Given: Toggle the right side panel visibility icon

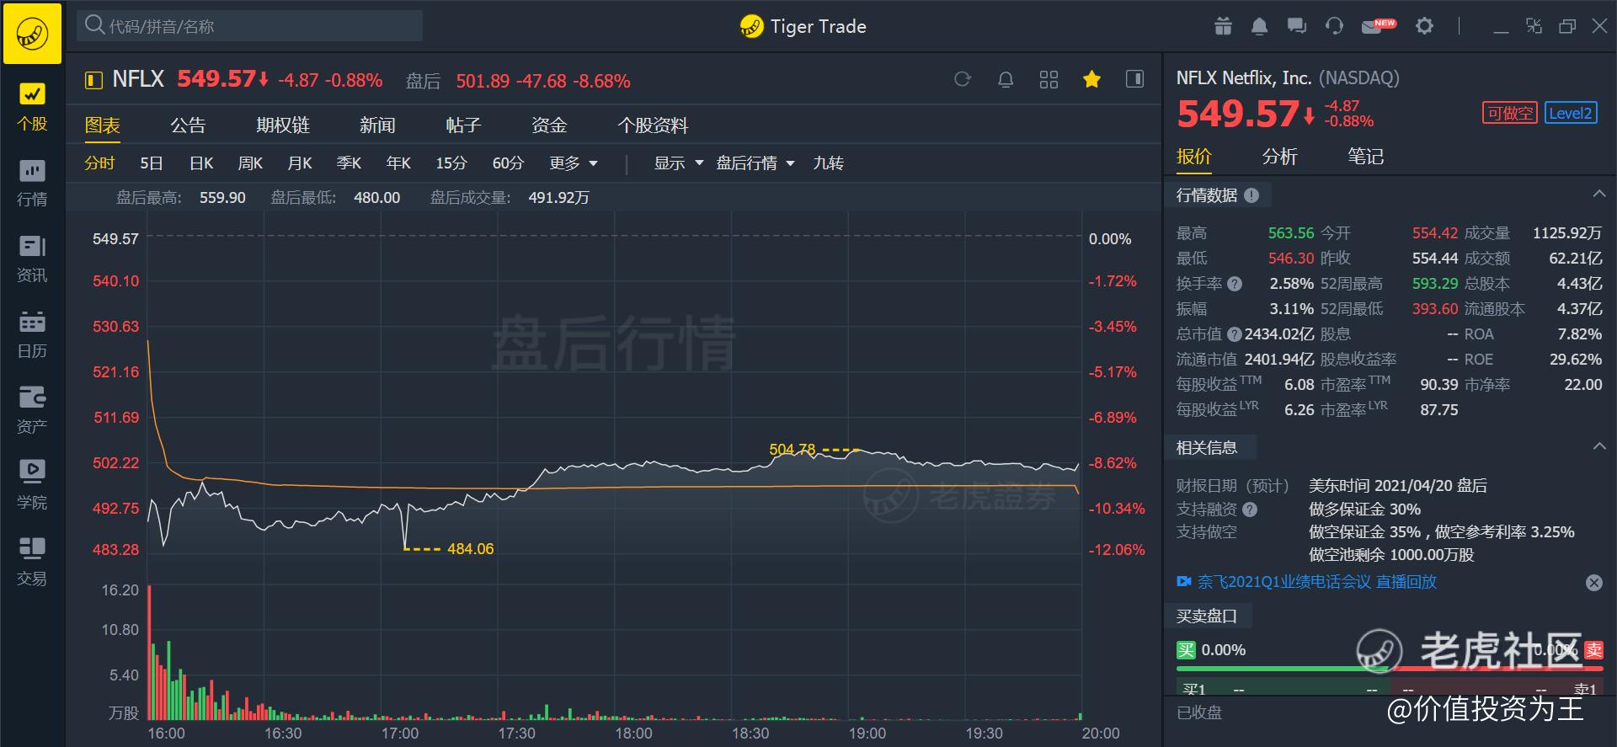Looking at the screenshot, I should point(1134,79).
